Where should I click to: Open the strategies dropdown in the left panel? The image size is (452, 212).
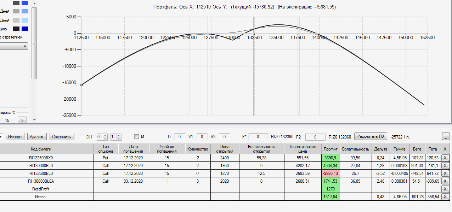pyautogui.click(x=14, y=46)
